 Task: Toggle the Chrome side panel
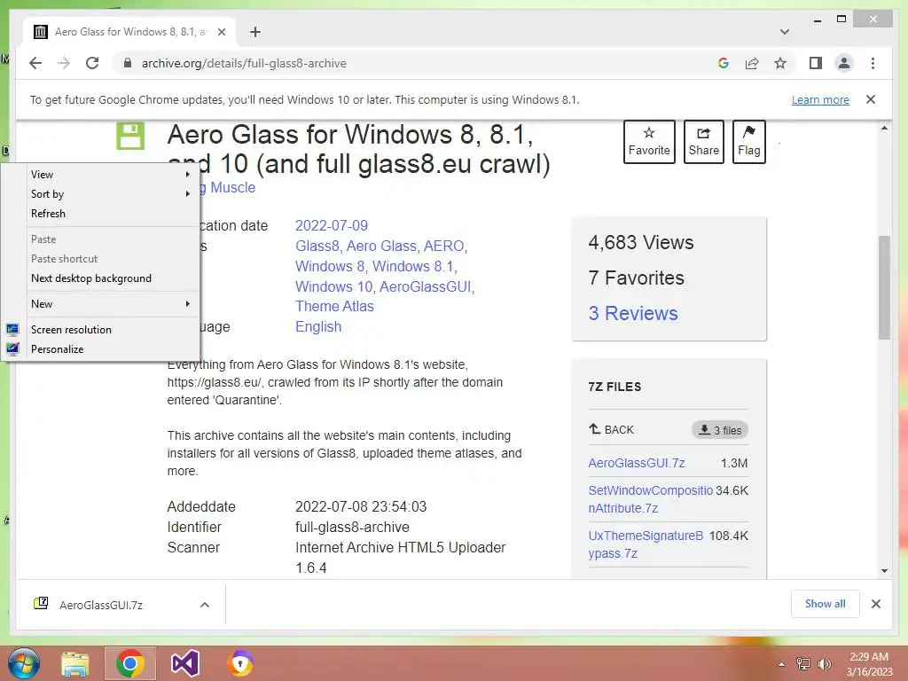pyautogui.click(x=816, y=63)
